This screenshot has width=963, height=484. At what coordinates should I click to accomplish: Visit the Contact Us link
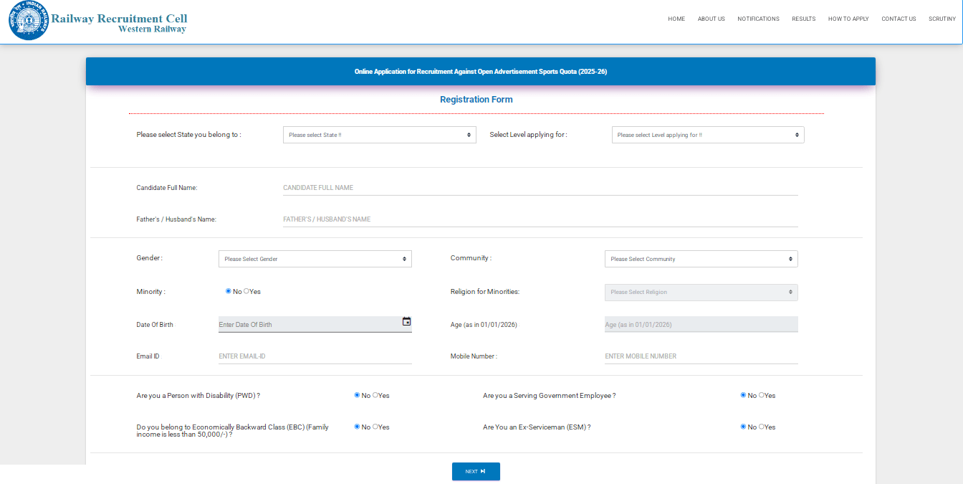(899, 19)
